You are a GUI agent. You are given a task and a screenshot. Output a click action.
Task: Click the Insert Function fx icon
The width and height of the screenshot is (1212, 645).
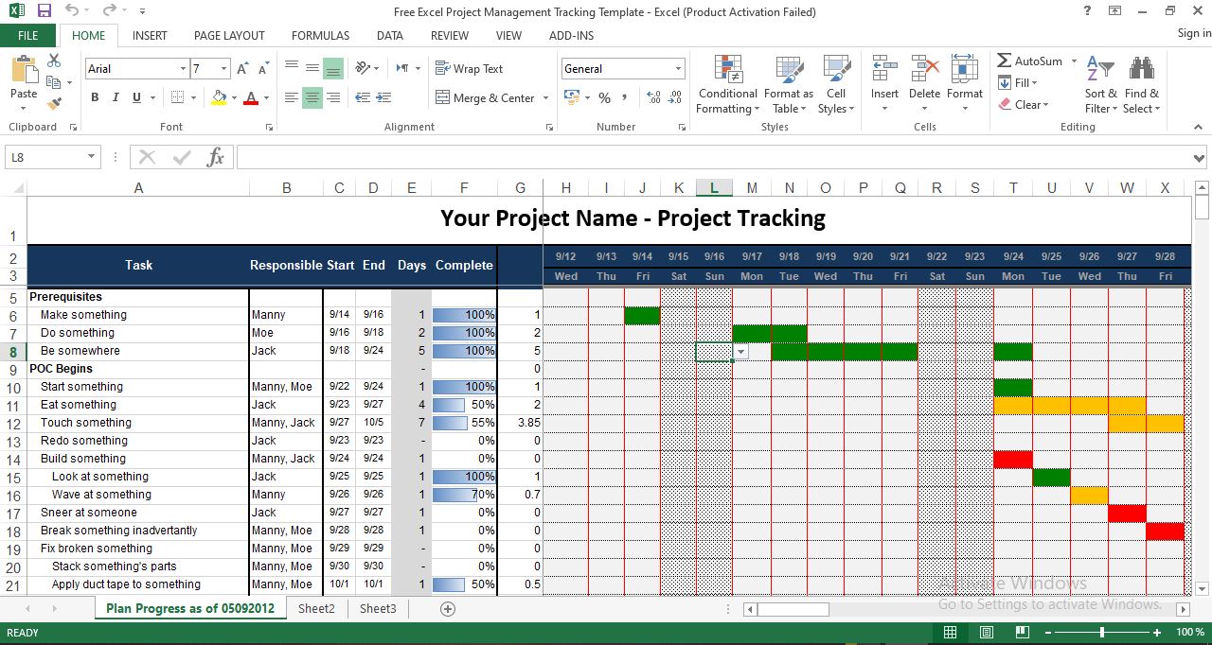[216, 157]
